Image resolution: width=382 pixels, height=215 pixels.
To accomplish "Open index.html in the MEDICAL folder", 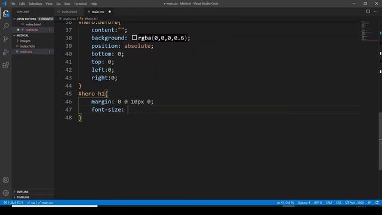I will (x=33, y=46).
